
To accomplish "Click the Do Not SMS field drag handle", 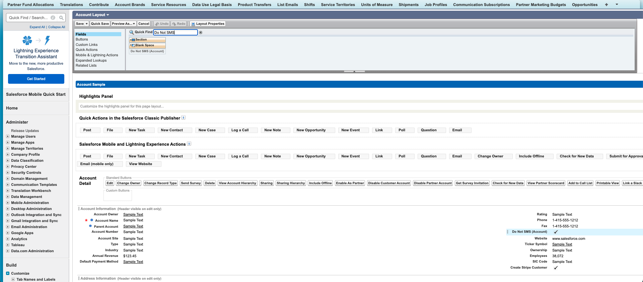I will click(x=508, y=232).
